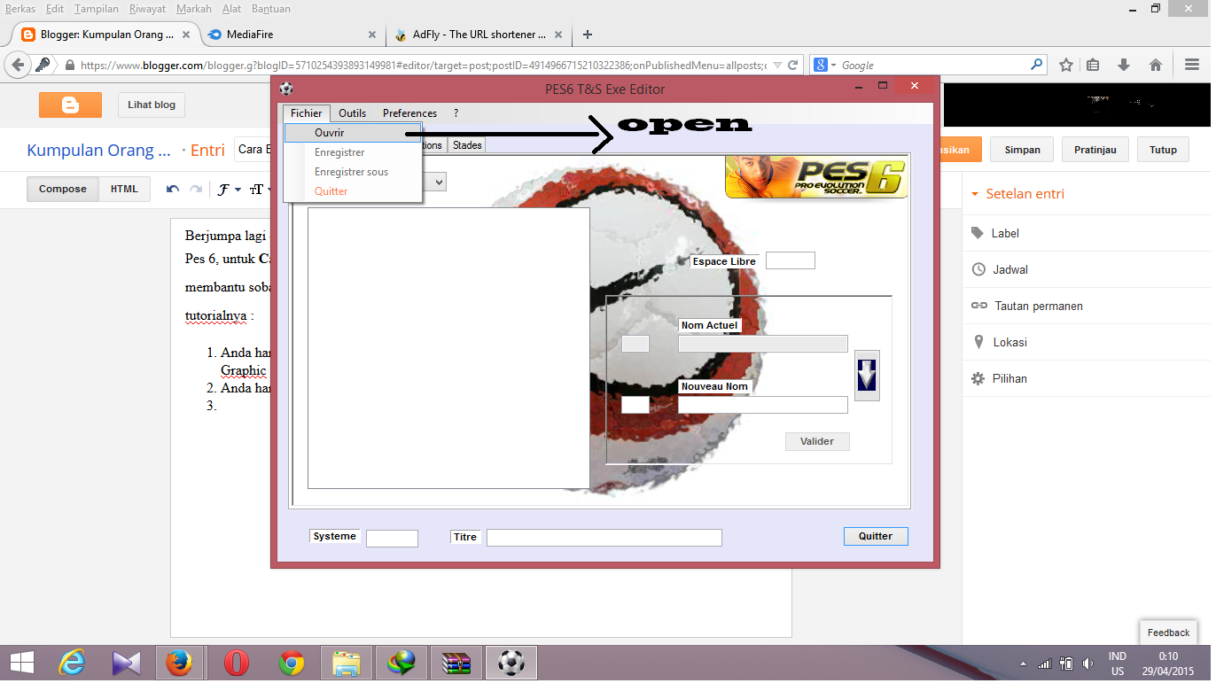This screenshot has width=1216, height=691.
Task: Open the Preferences menu in PES6 Editor
Action: click(x=409, y=113)
